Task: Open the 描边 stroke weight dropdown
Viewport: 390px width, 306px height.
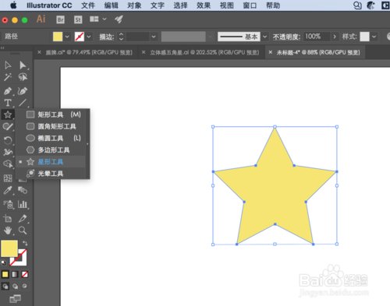Action: [x=154, y=37]
